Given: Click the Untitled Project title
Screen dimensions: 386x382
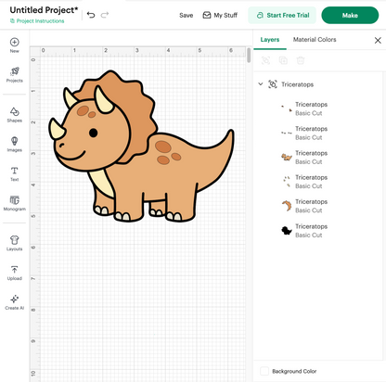Looking at the screenshot, I should pos(44,10).
